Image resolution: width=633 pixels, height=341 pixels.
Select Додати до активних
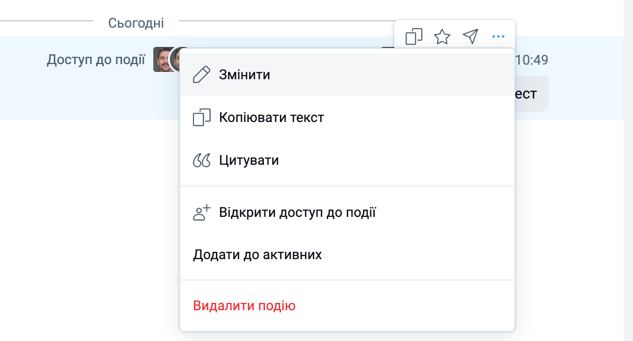[x=257, y=255]
